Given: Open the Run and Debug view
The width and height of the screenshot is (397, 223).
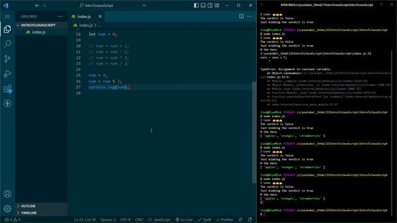Looking at the screenshot, I should tap(7, 74).
